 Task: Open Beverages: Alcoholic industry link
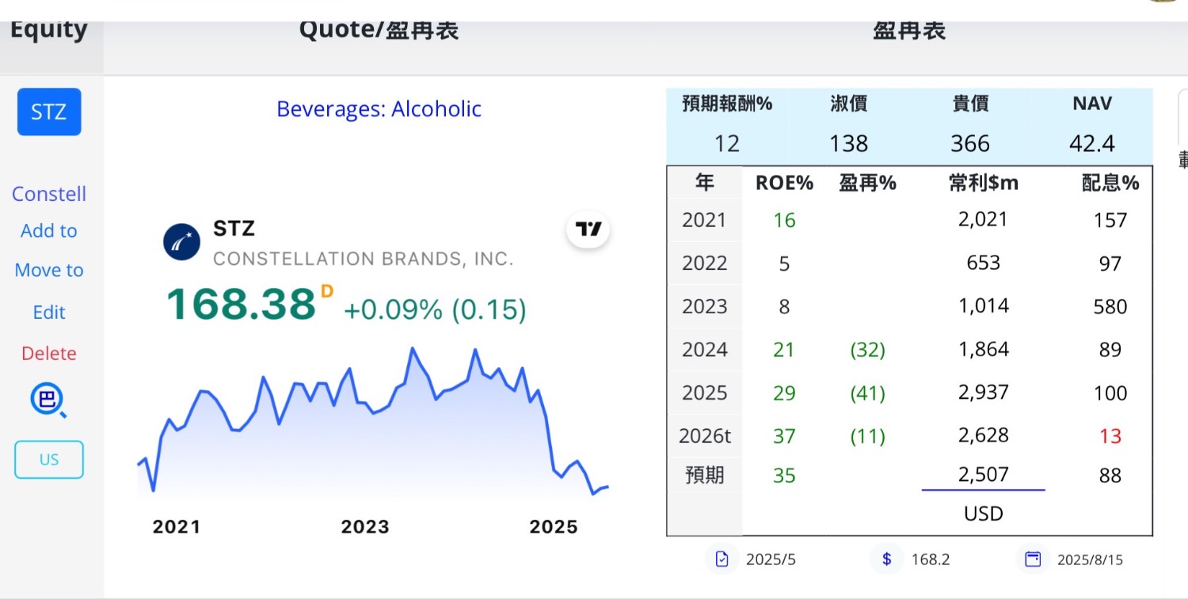(x=379, y=108)
